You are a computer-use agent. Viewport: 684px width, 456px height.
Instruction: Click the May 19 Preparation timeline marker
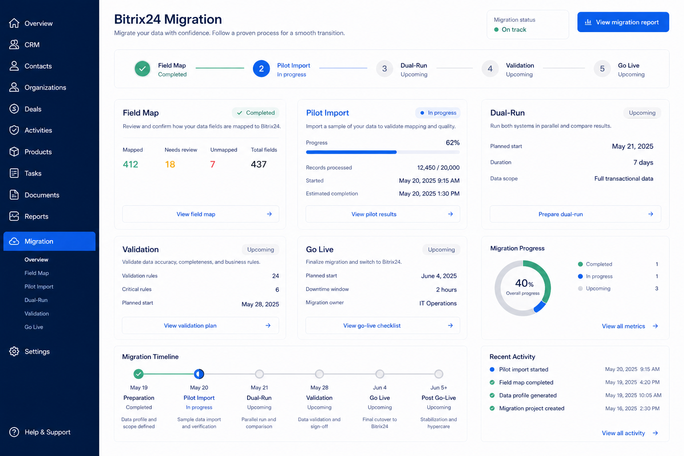pyautogui.click(x=139, y=374)
